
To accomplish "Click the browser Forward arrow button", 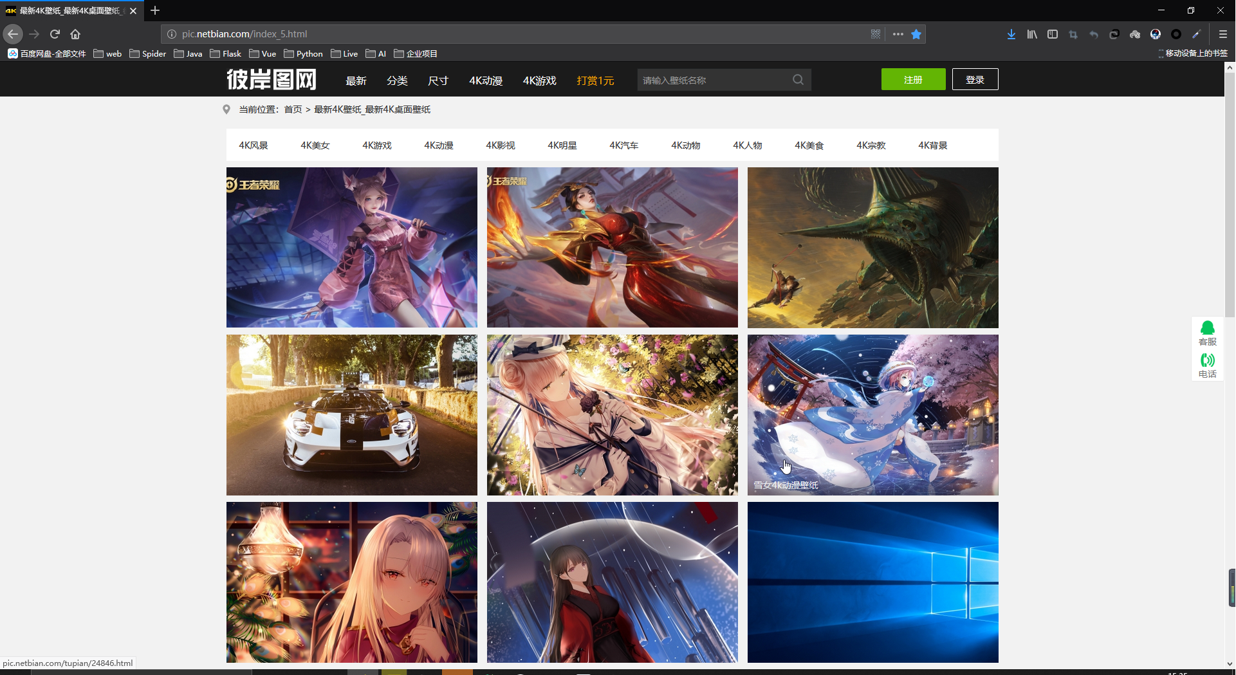I will click(34, 34).
